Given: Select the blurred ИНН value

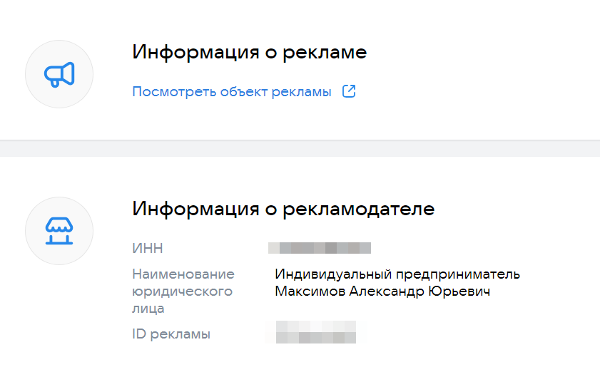Looking at the screenshot, I should click(320, 248).
